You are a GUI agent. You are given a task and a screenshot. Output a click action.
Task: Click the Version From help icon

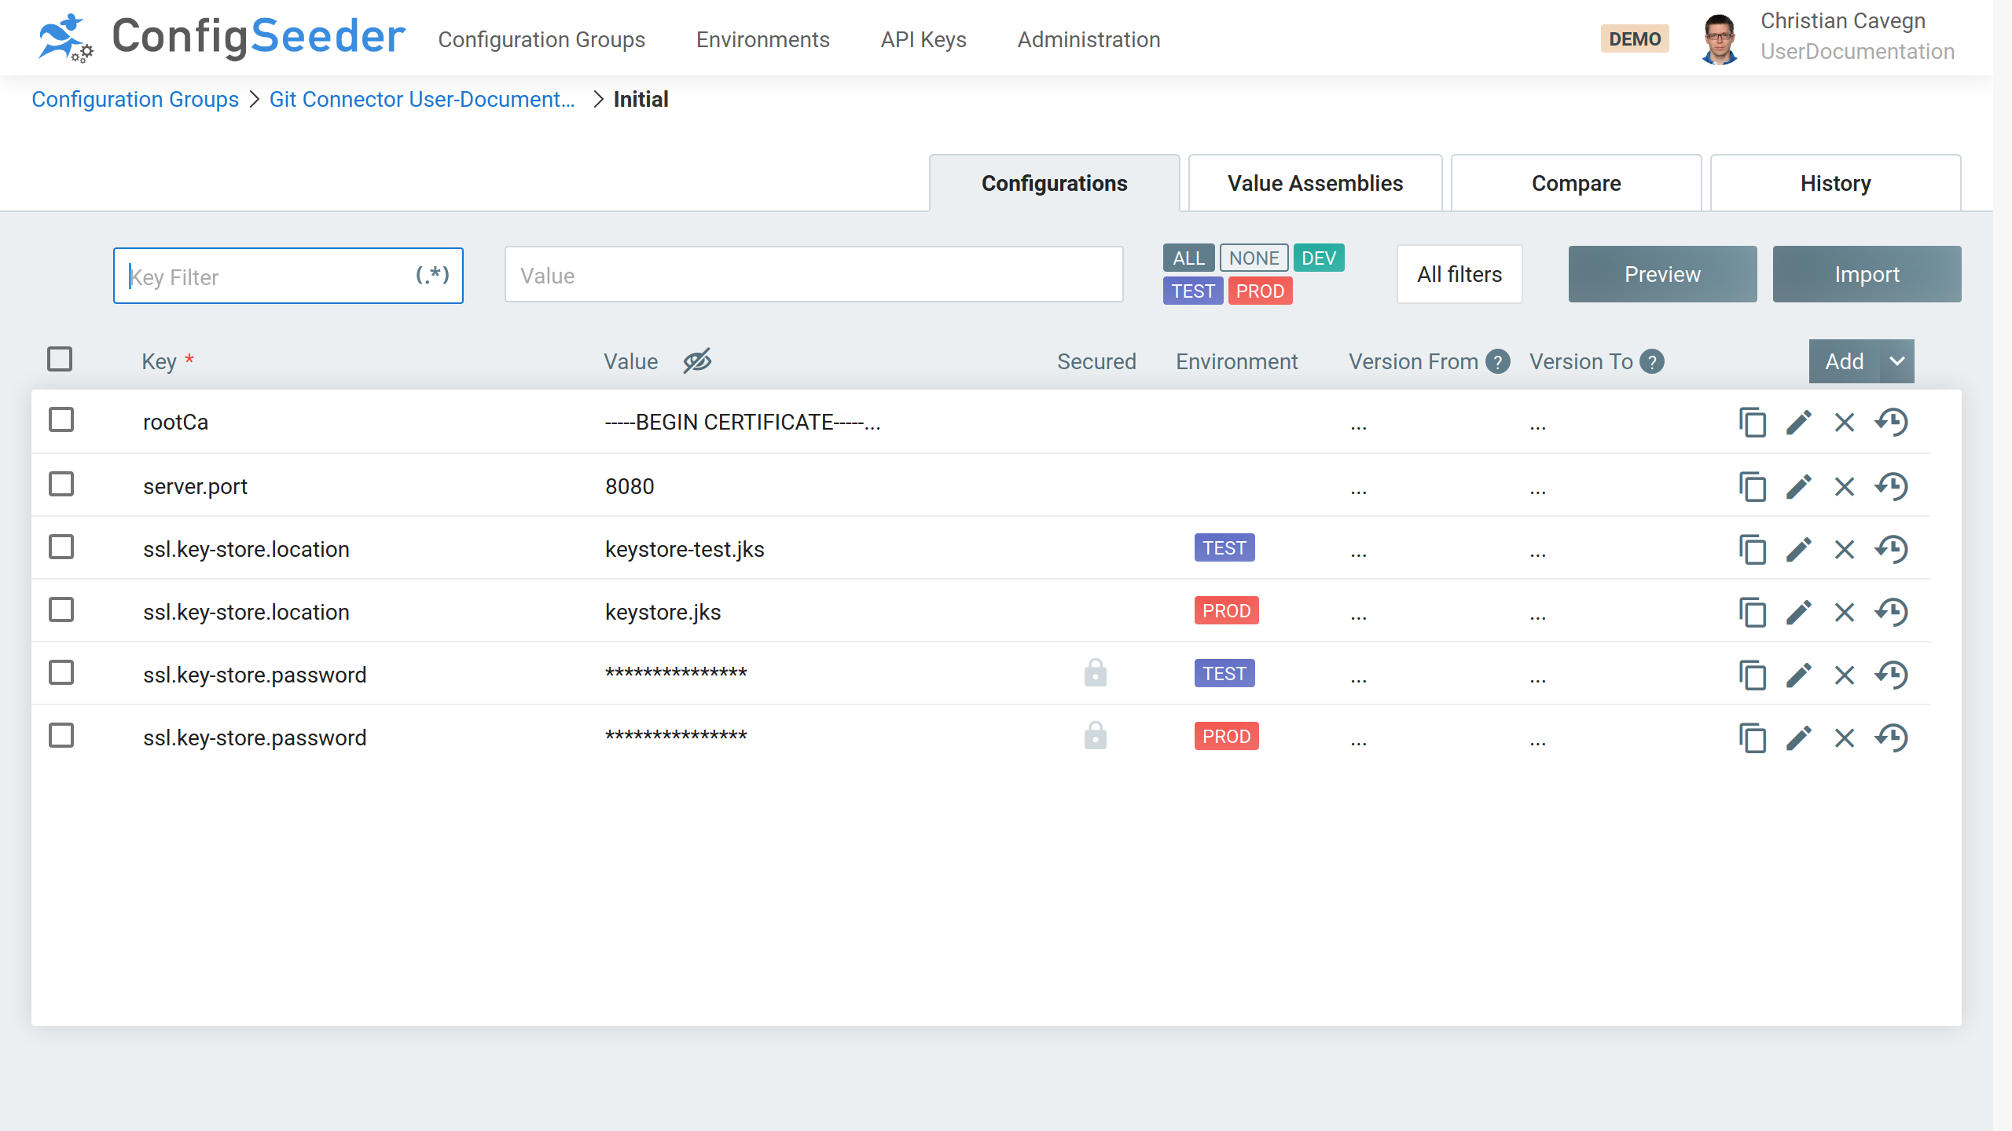(1498, 361)
